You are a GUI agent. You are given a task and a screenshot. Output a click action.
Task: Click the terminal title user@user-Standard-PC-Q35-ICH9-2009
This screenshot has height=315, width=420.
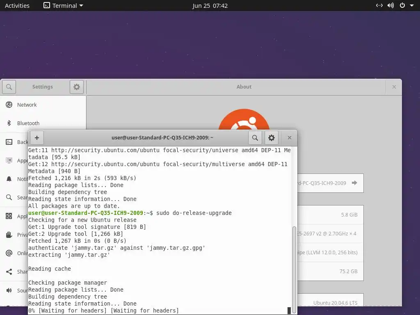[x=162, y=138]
